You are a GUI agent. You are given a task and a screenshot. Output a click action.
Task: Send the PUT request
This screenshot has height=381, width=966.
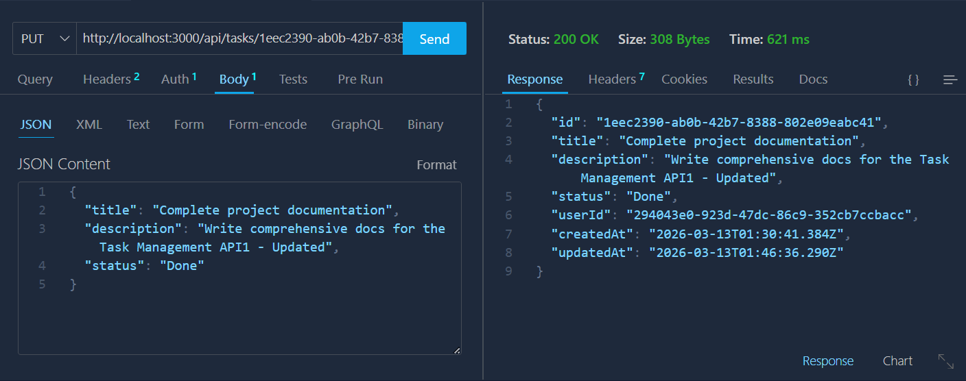(x=434, y=39)
